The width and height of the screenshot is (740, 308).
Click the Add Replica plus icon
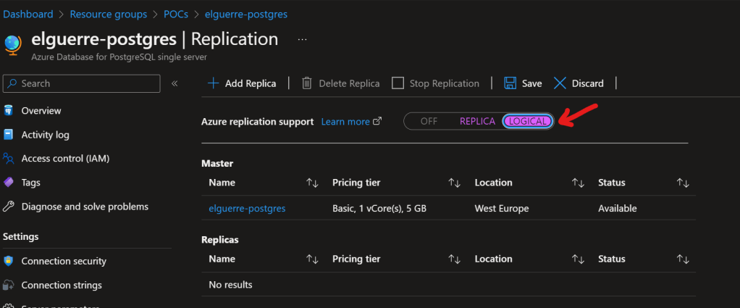pos(213,83)
